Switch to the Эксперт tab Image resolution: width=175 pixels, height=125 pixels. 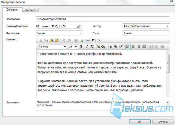pyautogui.click(x=30, y=10)
